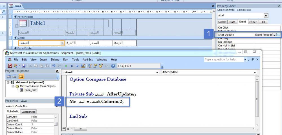The height and width of the screenshot is (135, 282).
Task: Open the View menu
Action: [x=34, y=60]
